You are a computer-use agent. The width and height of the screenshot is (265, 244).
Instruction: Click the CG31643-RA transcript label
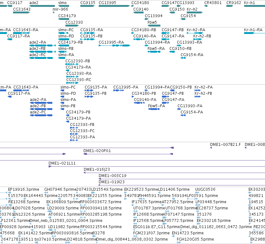click(x=26, y=30)
